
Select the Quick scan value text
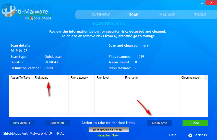(x=53, y=57)
